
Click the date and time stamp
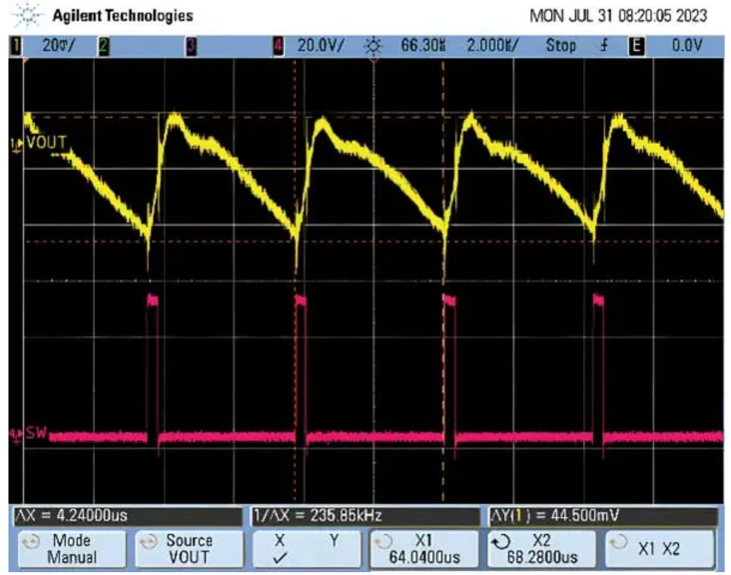tap(618, 16)
